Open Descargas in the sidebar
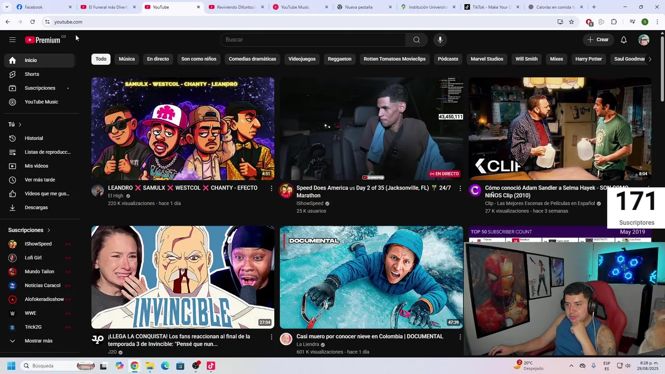The image size is (665, 374). 39,208
